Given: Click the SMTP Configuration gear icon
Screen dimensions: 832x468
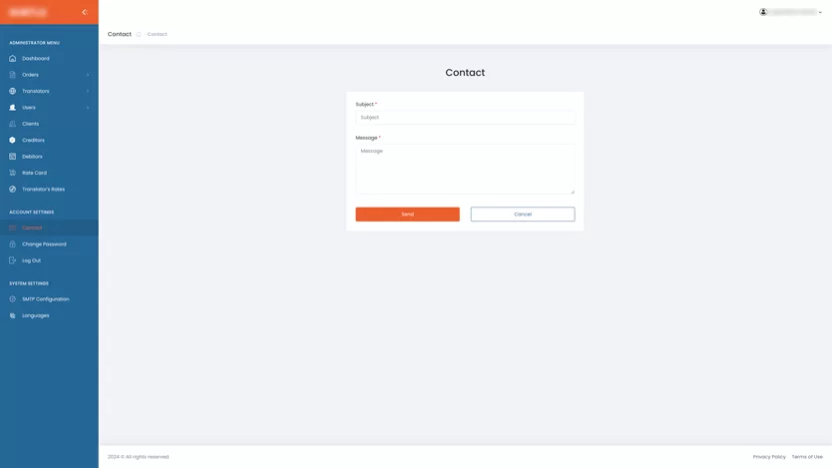Looking at the screenshot, I should (x=13, y=299).
